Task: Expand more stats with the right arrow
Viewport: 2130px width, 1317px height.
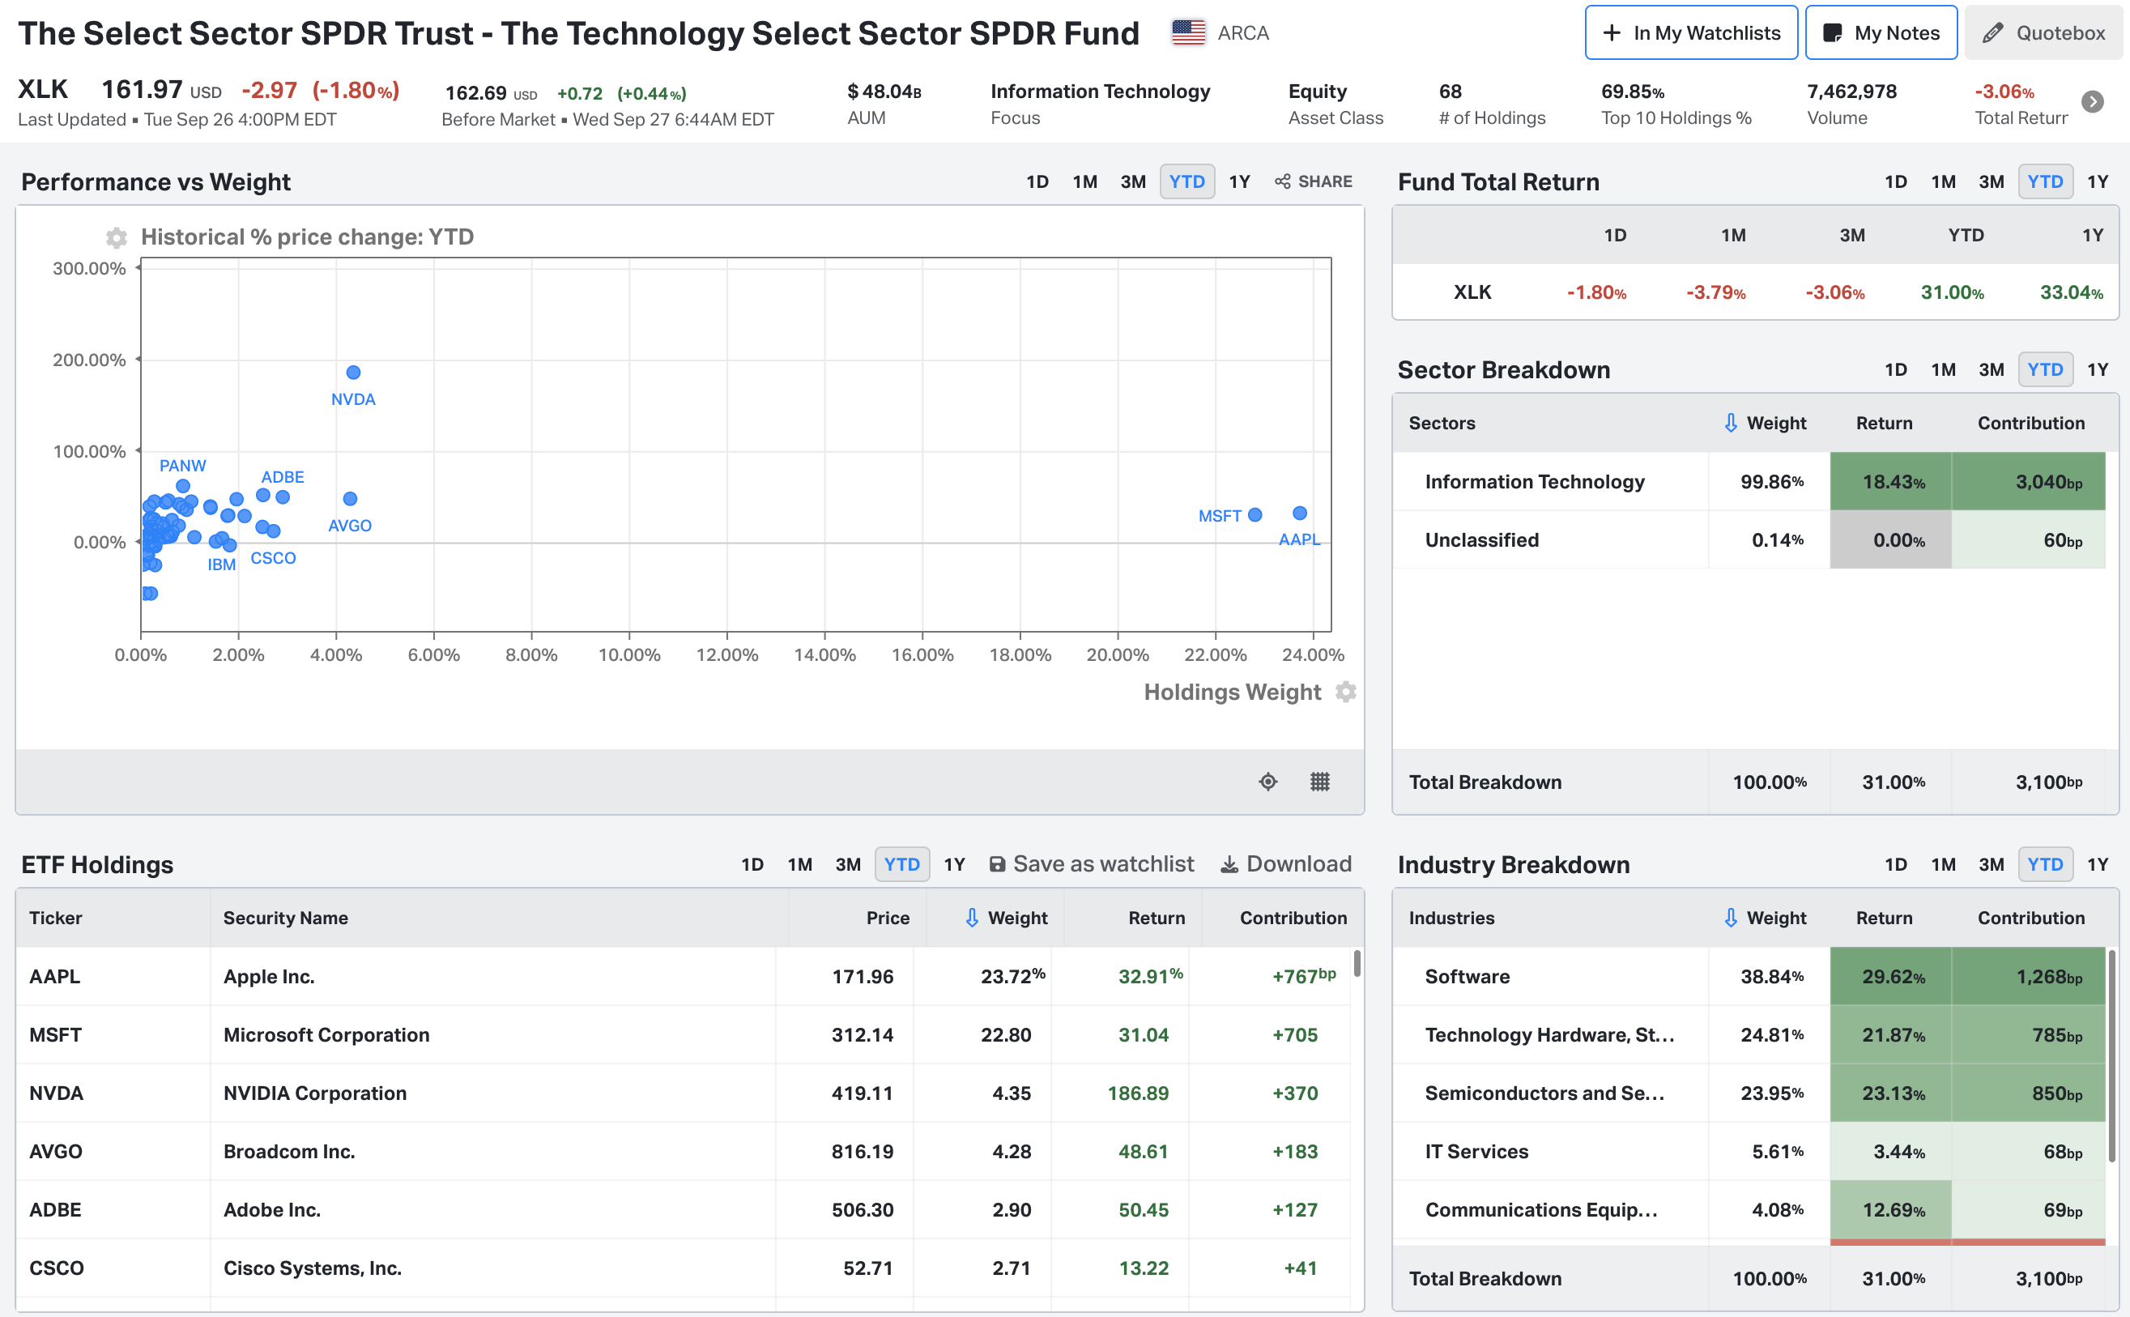Action: pos(2093,102)
